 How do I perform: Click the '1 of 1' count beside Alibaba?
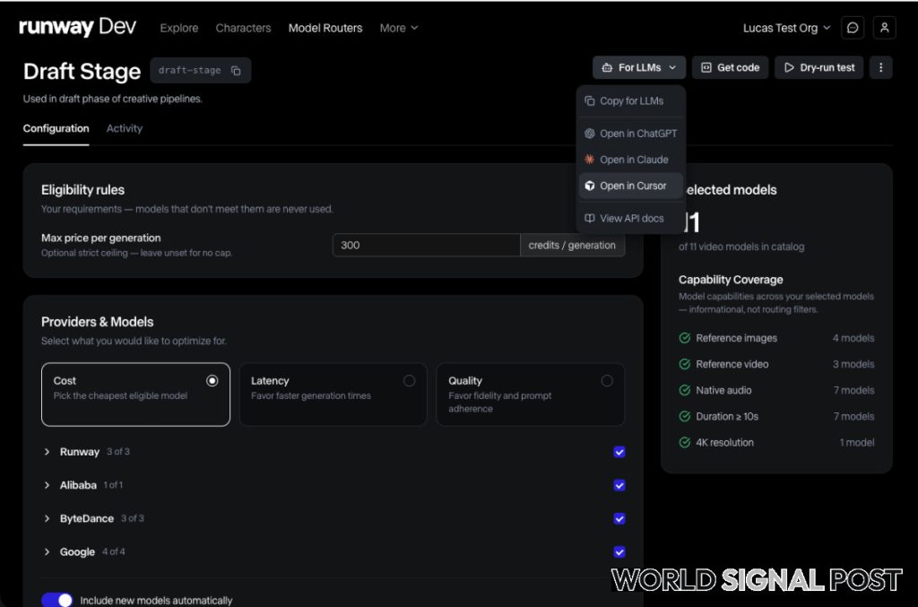point(113,485)
